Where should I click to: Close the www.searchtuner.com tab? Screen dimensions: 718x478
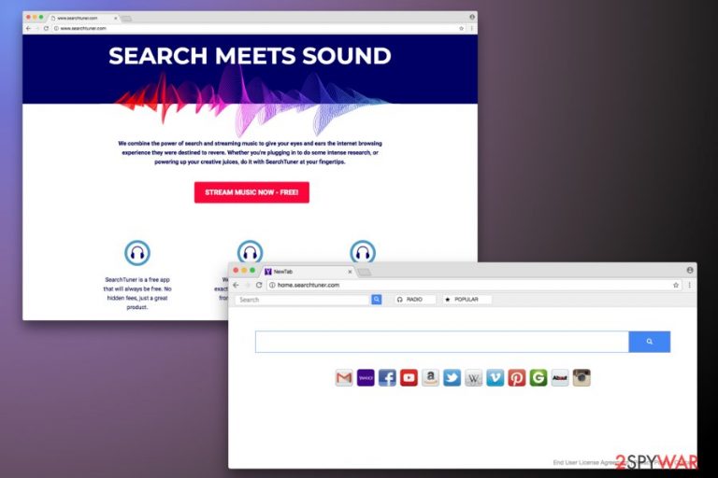coord(115,19)
